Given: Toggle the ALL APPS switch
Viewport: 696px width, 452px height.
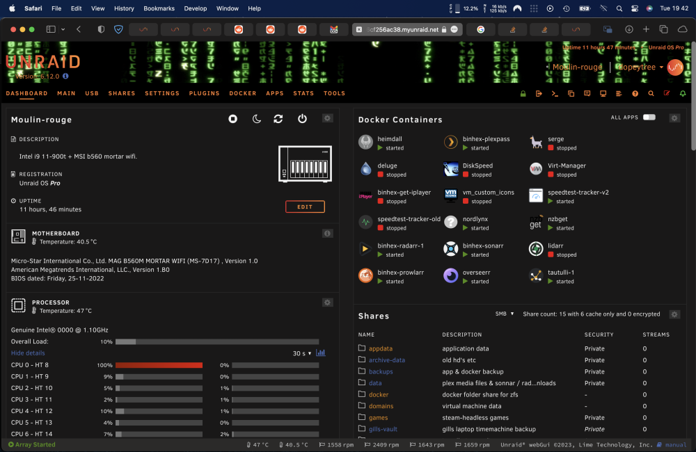Looking at the screenshot, I should click(649, 117).
